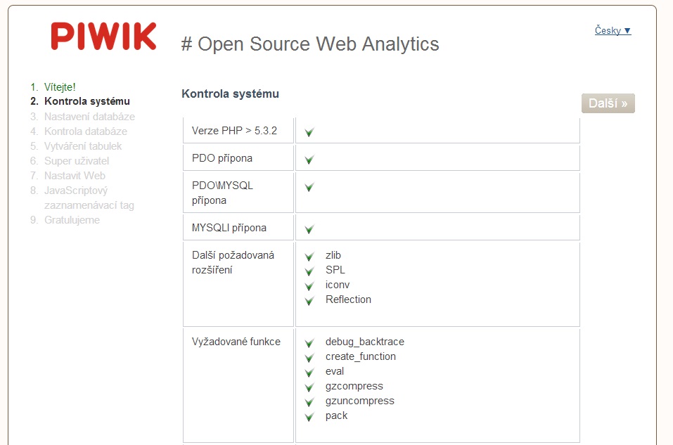The height and width of the screenshot is (445, 673).
Task: Click the 'Vyžadované funkce' label
Action: tap(236, 342)
